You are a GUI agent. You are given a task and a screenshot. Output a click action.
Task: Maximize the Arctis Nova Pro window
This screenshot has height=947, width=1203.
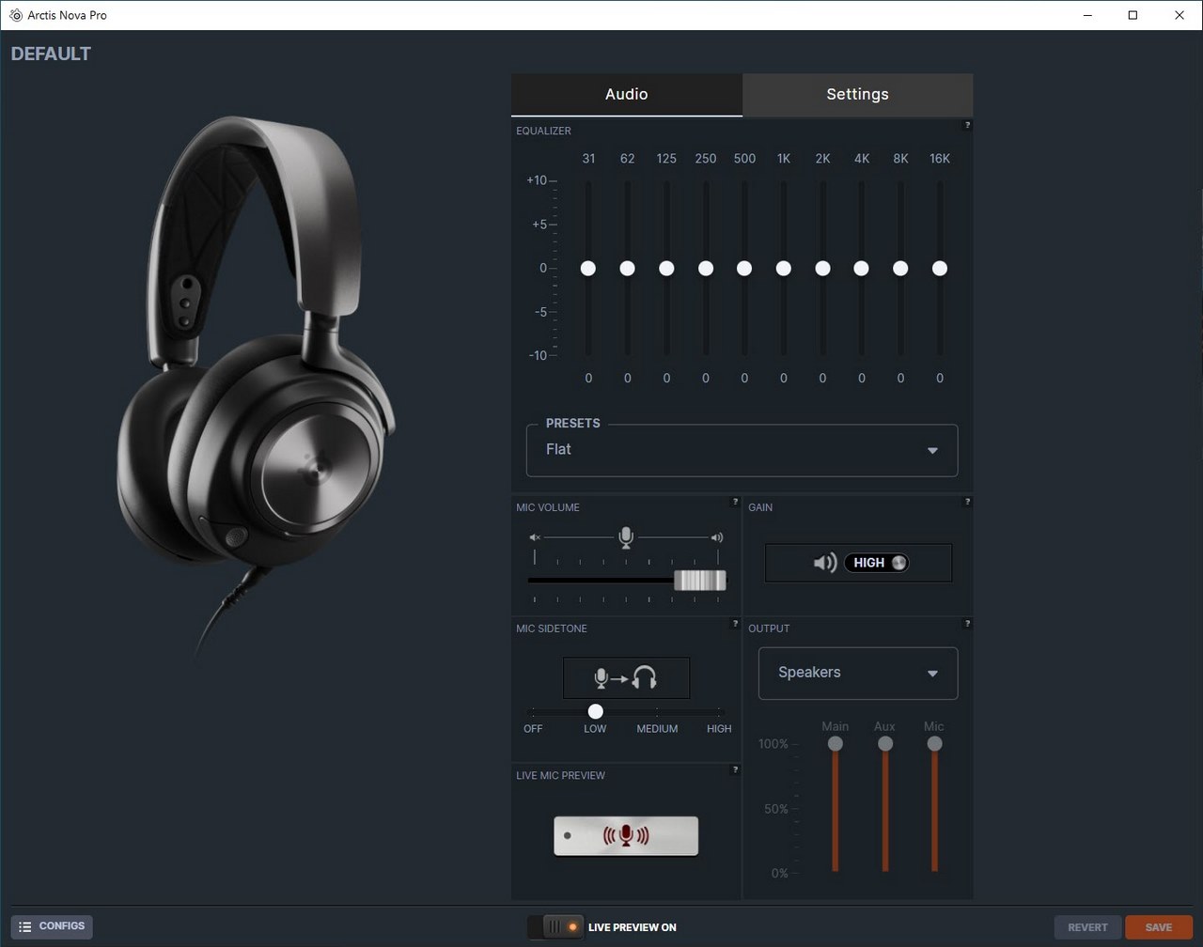[x=1133, y=15]
